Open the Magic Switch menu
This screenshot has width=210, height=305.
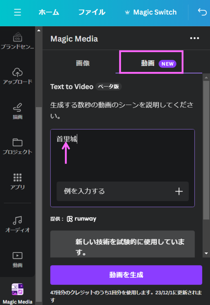(x=151, y=13)
